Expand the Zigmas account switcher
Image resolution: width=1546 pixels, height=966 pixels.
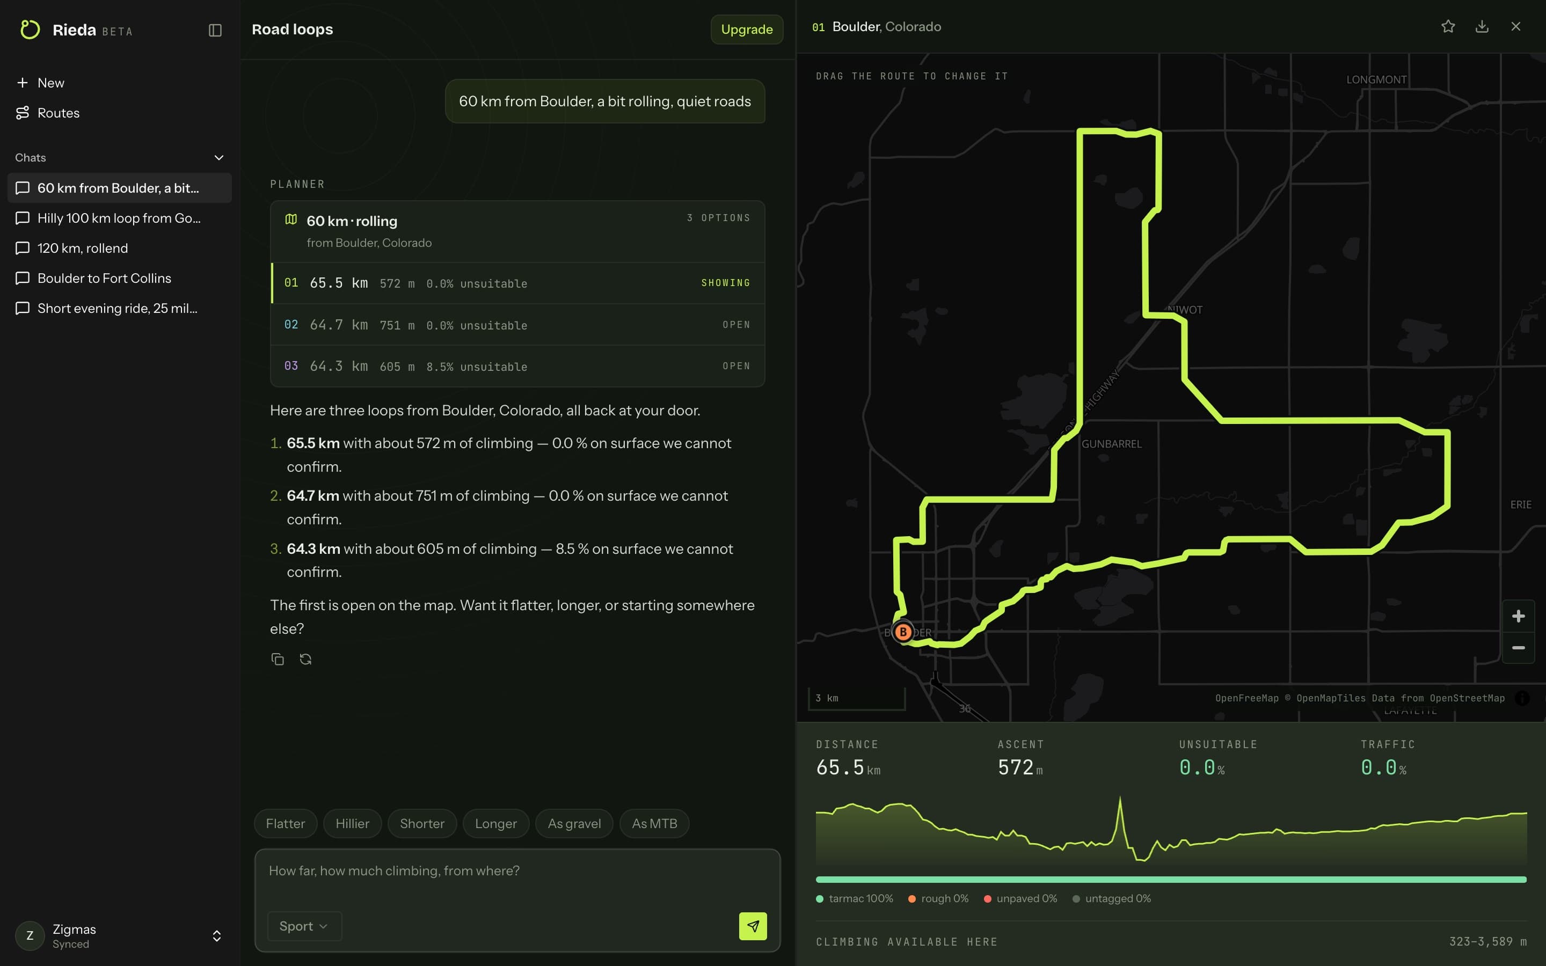coord(216,936)
